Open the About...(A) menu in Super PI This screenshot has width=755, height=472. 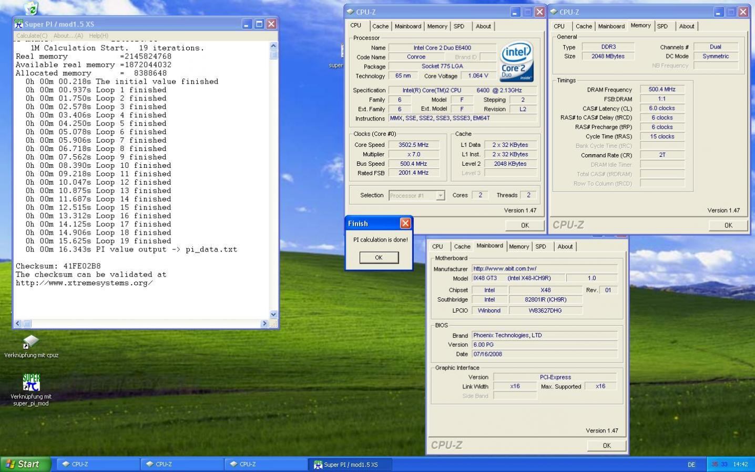coord(68,36)
